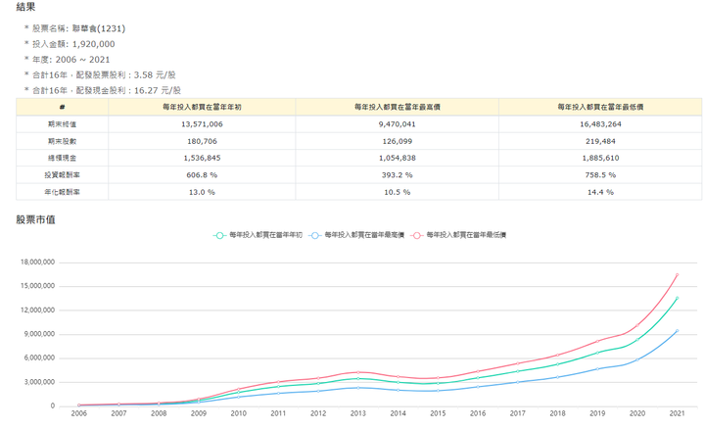The width and height of the screenshot is (705, 429).
Task: Click the 16,483,264 table cell
Action: (x=600, y=124)
